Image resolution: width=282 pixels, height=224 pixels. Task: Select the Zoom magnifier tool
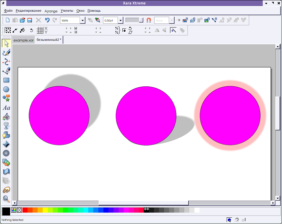(6, 199)
